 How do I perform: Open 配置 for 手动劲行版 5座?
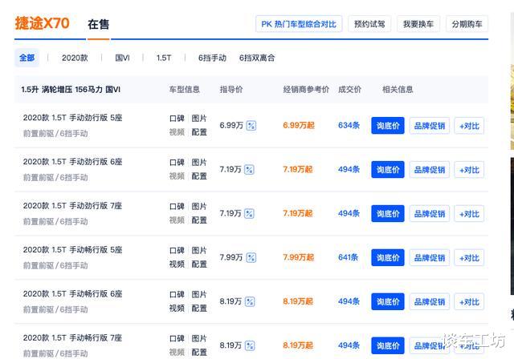[x=199, y=132]
